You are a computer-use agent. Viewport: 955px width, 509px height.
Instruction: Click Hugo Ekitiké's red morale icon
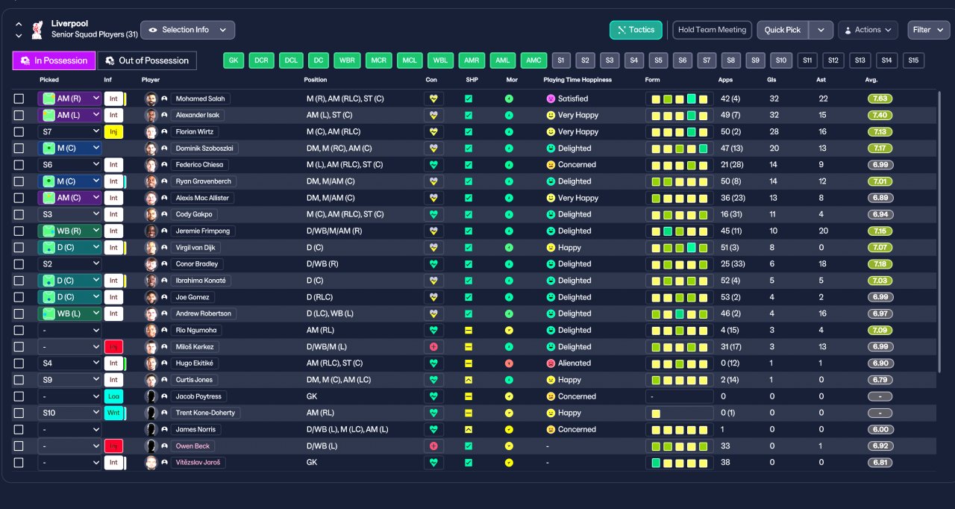tap(509, 363)
